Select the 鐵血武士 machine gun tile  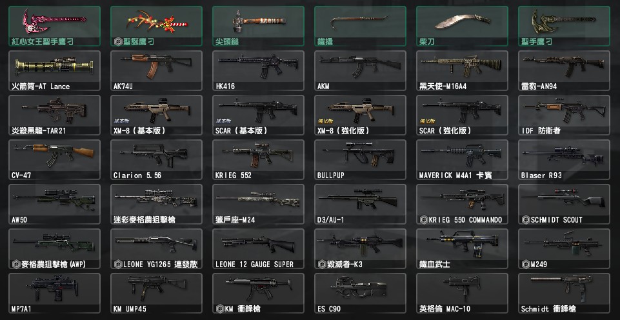point(462,248)
